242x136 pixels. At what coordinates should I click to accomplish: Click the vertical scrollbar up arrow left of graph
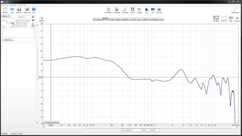click(37, 25)
